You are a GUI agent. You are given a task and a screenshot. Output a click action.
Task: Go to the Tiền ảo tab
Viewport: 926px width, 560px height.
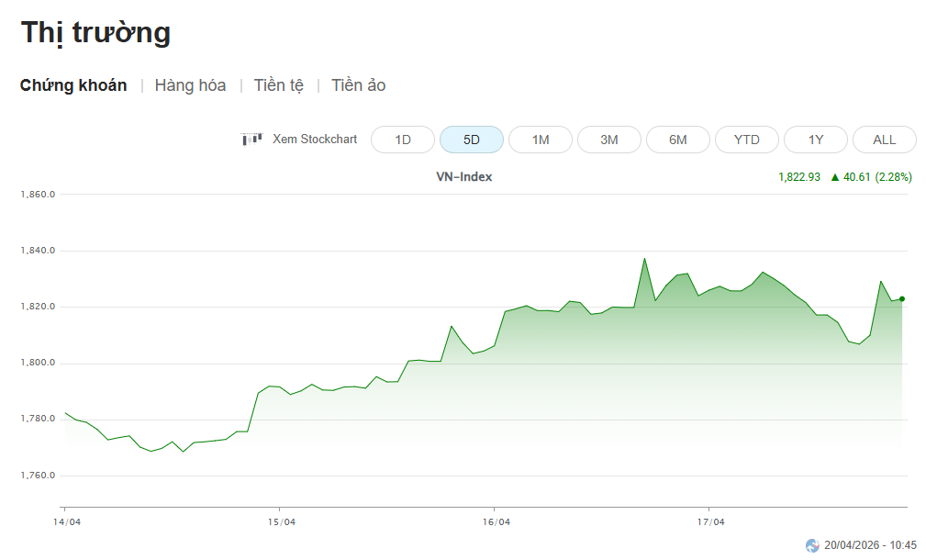point(358,85)
